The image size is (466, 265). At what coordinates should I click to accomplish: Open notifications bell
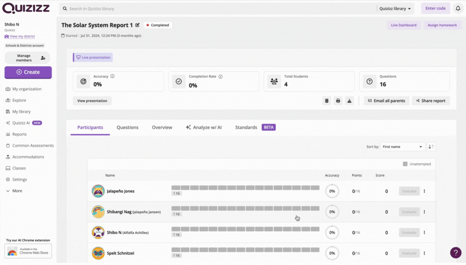tap(458, 9)
